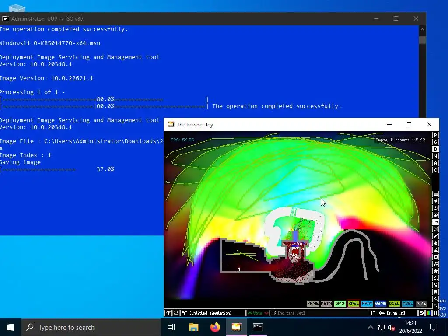Image resolution: width=448 pixels, height=336 pixels.
Task: Open the Gases element category
Action: coord(435,236)
